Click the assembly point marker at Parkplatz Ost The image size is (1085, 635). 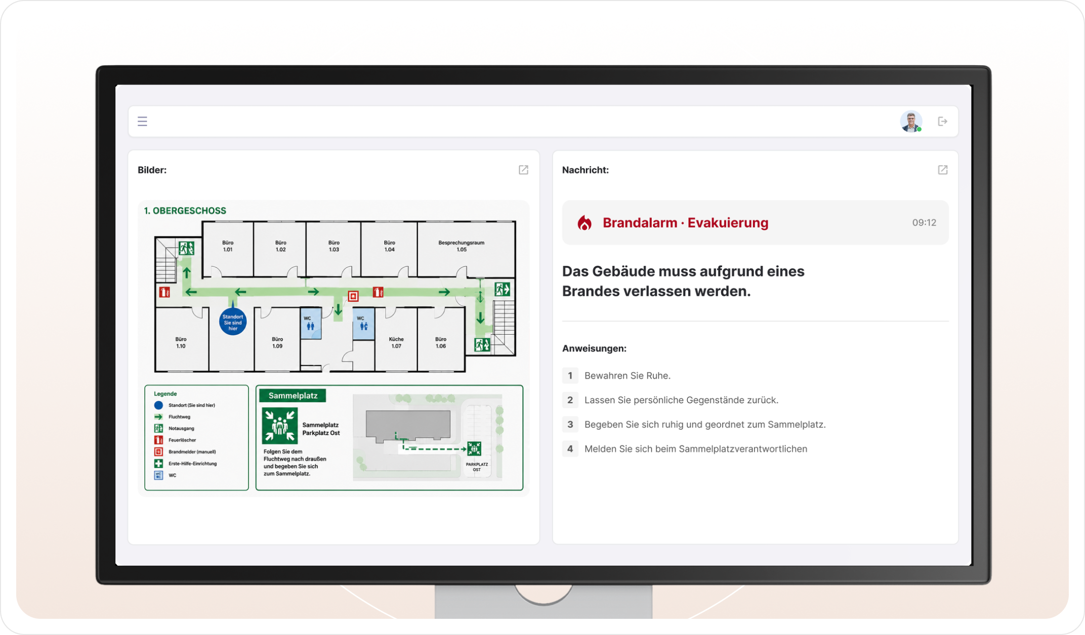[x=474, y=448]
